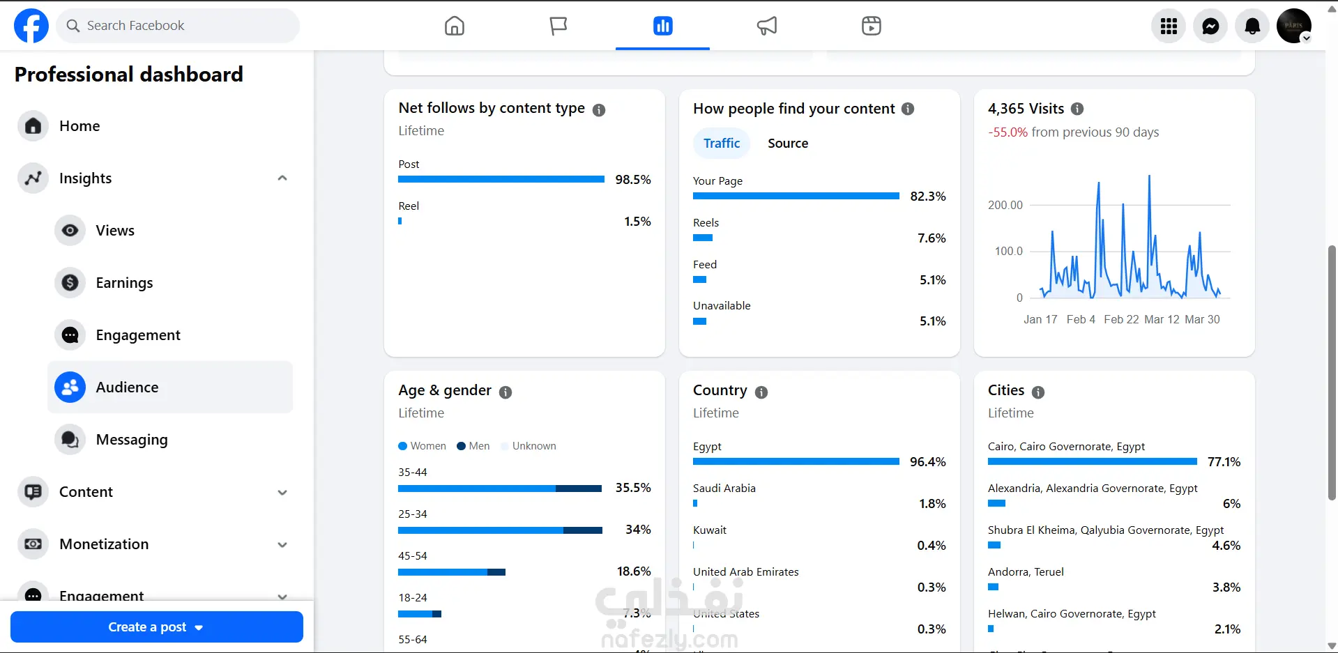Screen dimensions: 1338x653
Task: Toggle the Unknown legend in Age chart
Action: [x=529, y=446]
